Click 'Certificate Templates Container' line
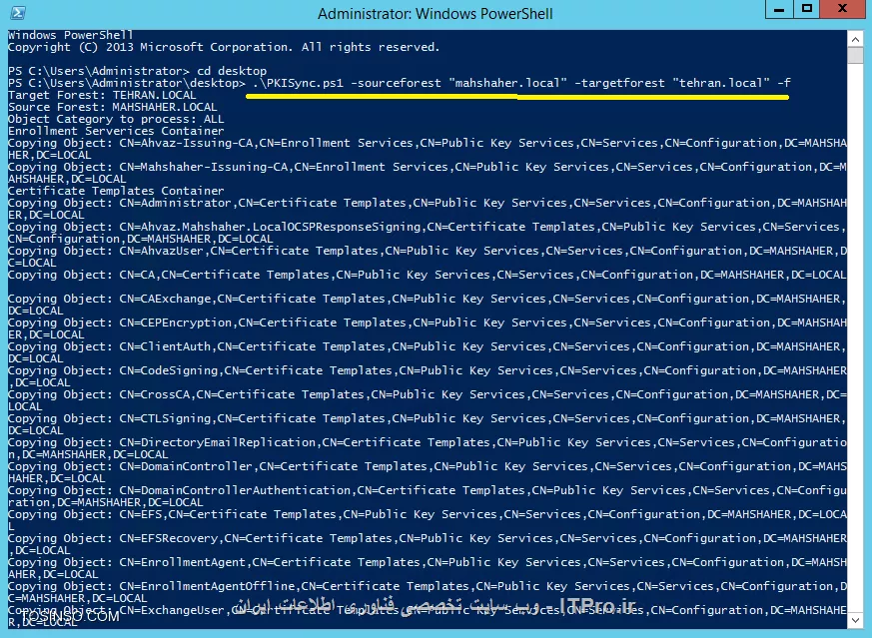Viewport: 872px width, 638px height. (116, 191)
